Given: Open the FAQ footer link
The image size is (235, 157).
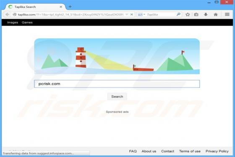Looking at the screenshot, I should tap(133, 151).
